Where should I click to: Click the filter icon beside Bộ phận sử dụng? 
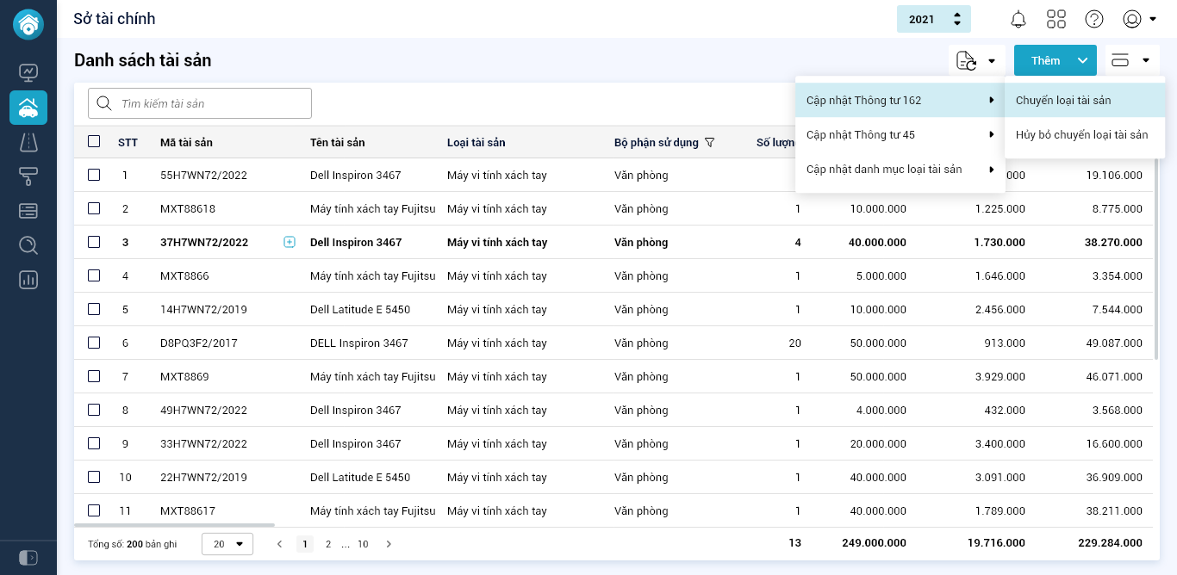click(x=710, y=142)
